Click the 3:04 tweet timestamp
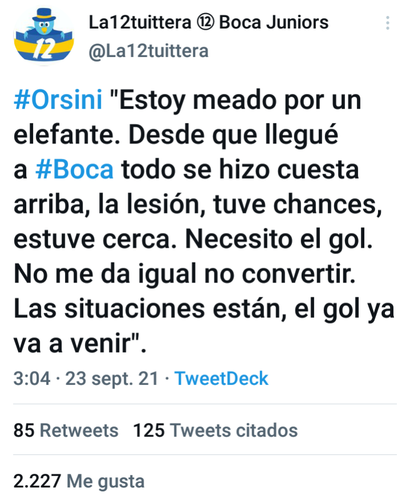The image size is (410, 504). [32, 378]
